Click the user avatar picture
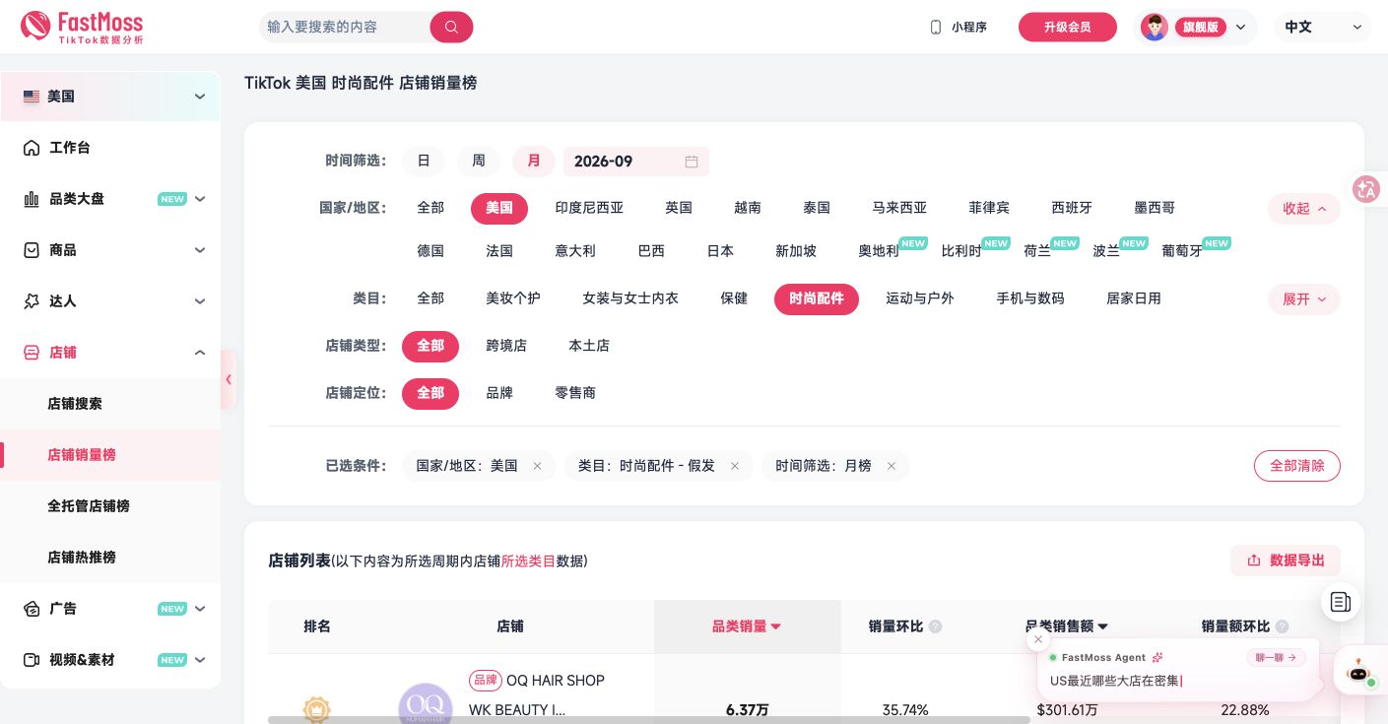The image size is (1388, 724). click(x=1155, y=27)
